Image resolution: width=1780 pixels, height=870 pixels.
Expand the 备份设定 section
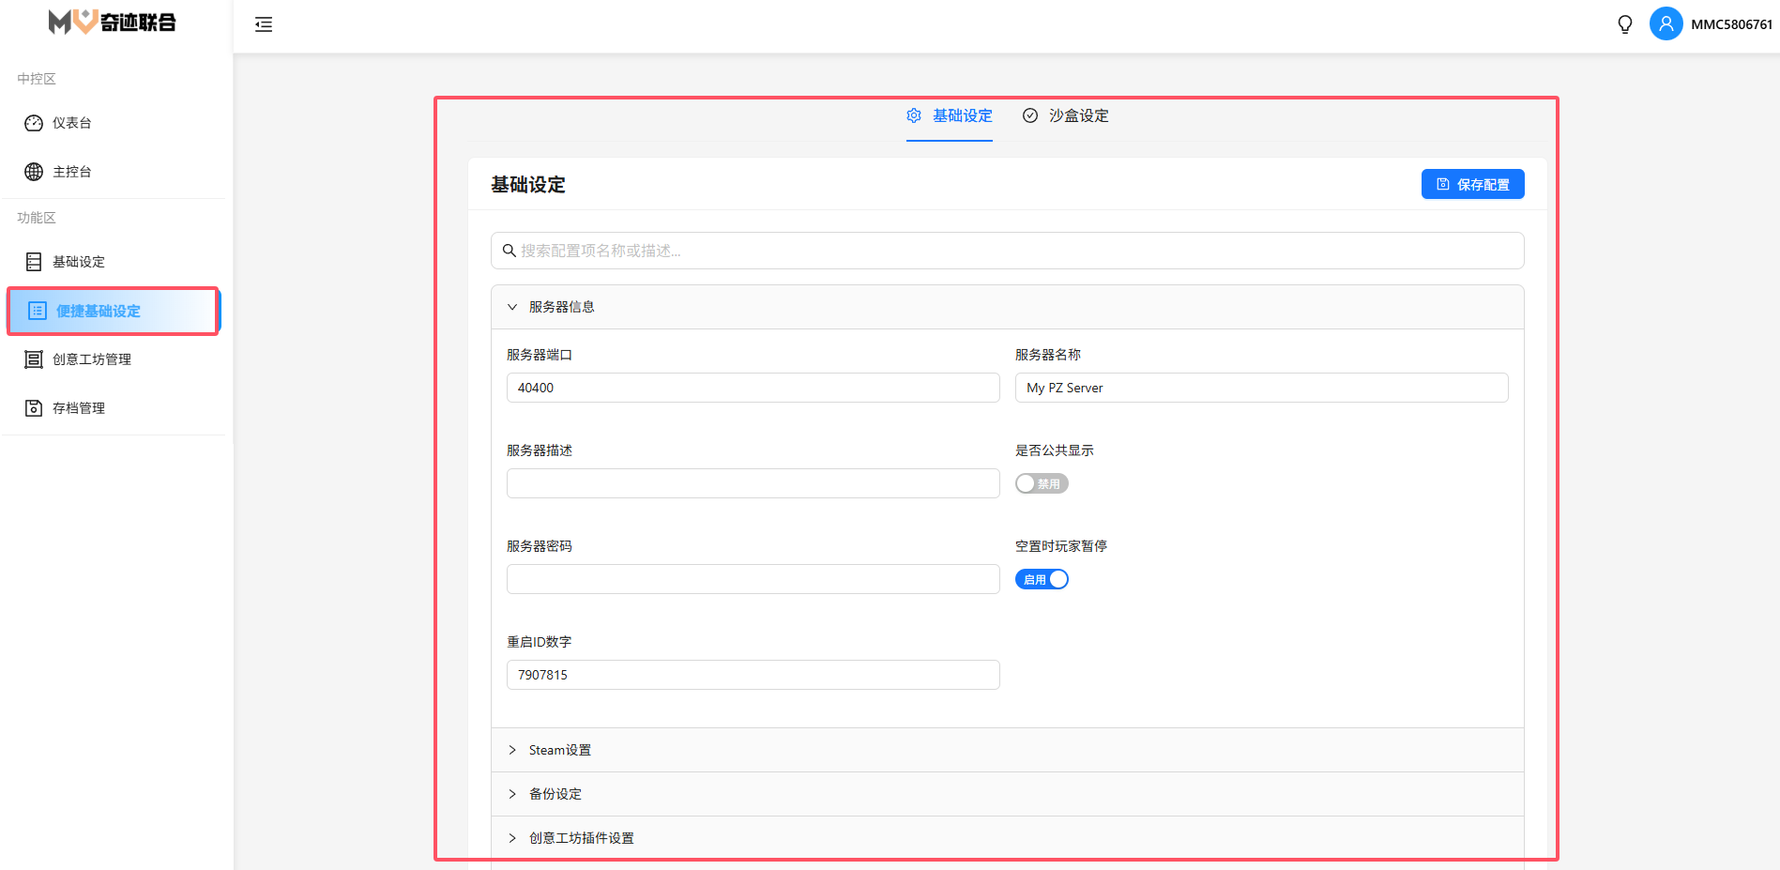point(555,794)
